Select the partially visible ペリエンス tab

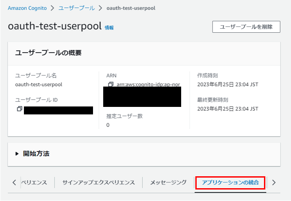click(x=34, y=182)
